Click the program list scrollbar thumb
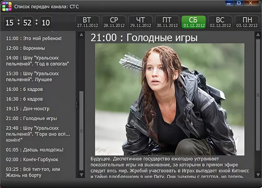The height and width of the screenshot is (188, 262). 81,131
